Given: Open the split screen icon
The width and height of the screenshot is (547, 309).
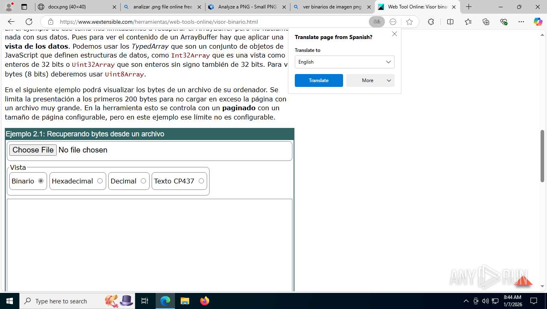Looking at the screenshot, I should pos(450,22).
